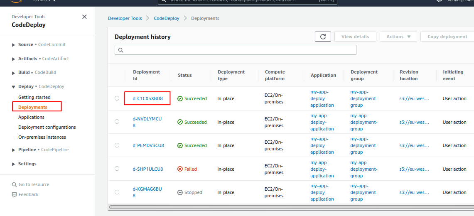Select radio button for deployment d-C1CX5XBU8
The width and height of the screenshot is (474, 216).
117,98
